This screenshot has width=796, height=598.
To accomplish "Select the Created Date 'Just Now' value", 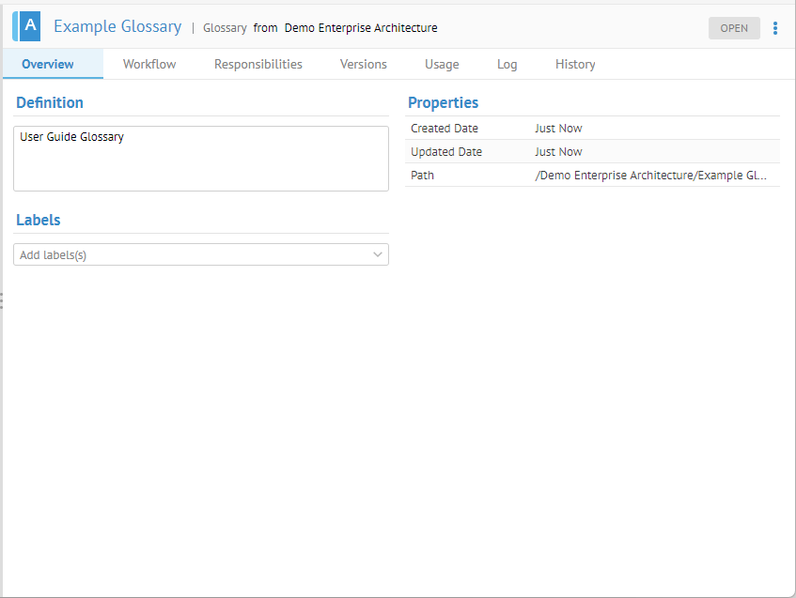I will tap(559, 129).
